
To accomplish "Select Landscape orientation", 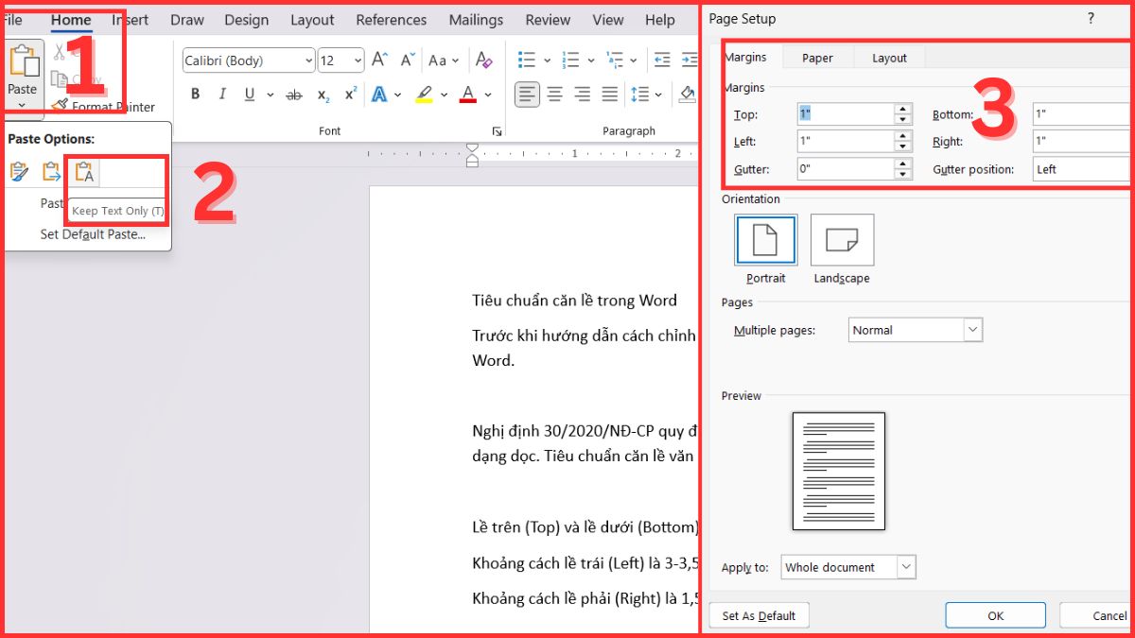I will click(x=841, y=240).
